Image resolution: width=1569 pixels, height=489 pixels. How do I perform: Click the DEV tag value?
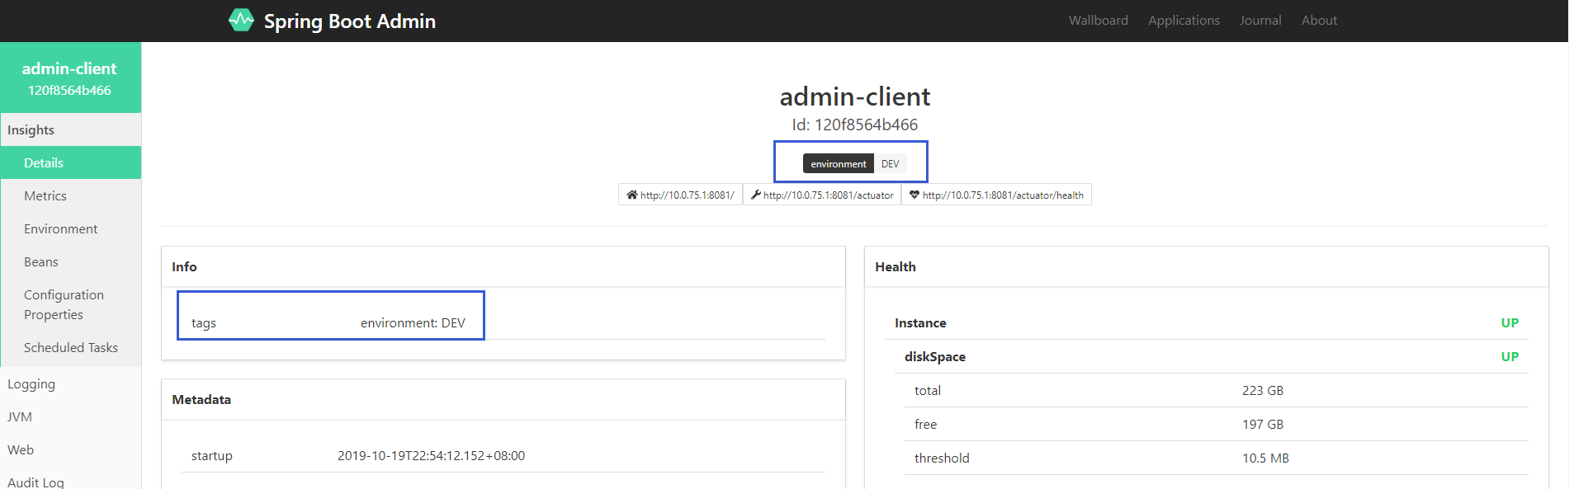point(890,163)
